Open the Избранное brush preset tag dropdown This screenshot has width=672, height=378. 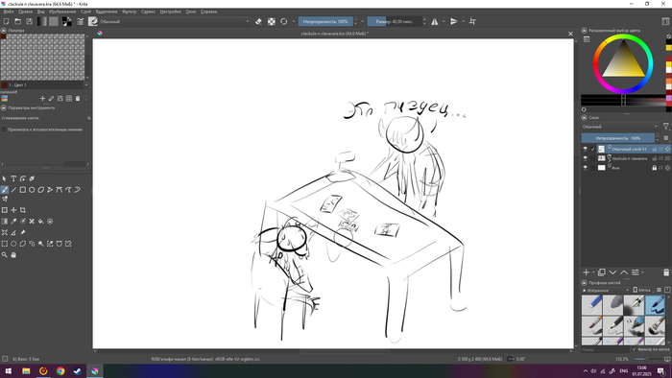(x=606, y=291)
